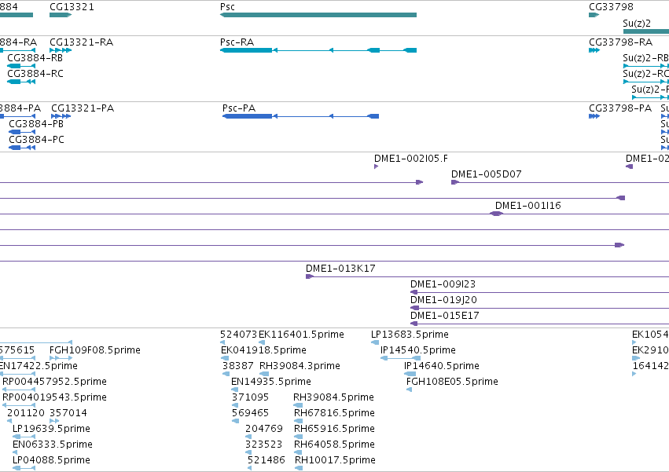Select the CG3884-PC feature glyph
This screenshot has width=669, height=472.
tap(22, 148)
